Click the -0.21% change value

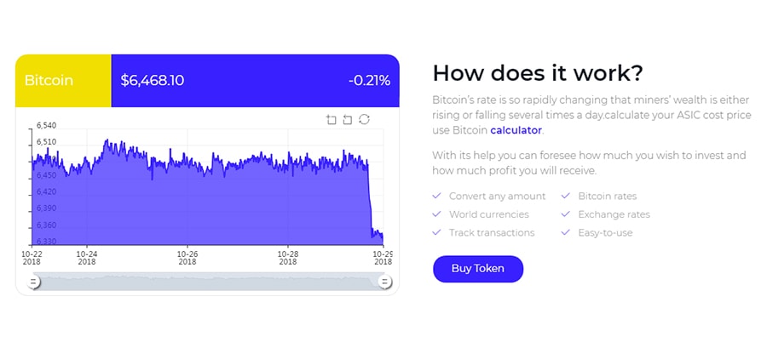[369, 81]
